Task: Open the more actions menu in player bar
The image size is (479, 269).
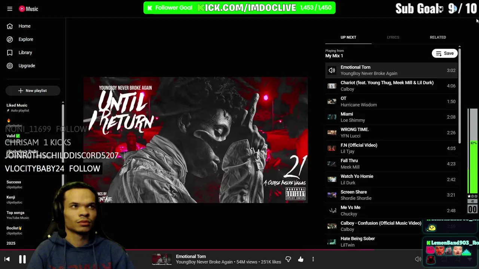Action: 313,259
